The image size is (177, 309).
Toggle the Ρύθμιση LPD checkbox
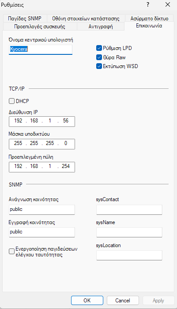pyautogui.click(x=99, y=48)
